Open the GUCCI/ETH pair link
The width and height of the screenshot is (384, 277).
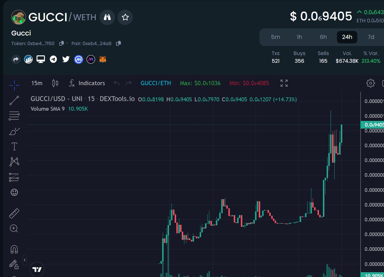coord(156,83)
